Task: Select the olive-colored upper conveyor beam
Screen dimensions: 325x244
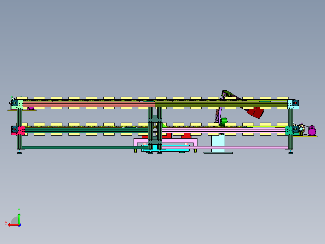Action: (221, 104)
